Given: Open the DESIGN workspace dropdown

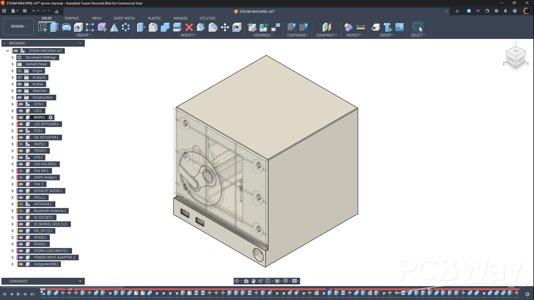Looking at the screenshot, I should click(19, 26).
